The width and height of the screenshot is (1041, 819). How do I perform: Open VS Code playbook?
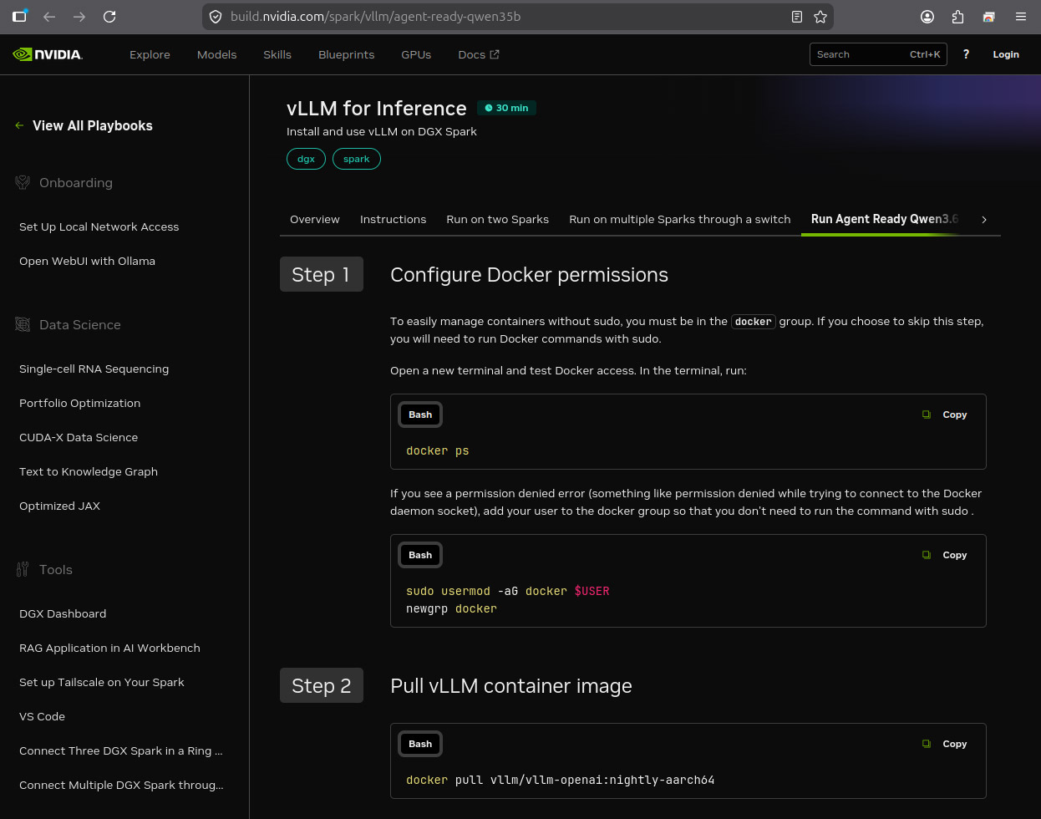(x=42, y=716)
